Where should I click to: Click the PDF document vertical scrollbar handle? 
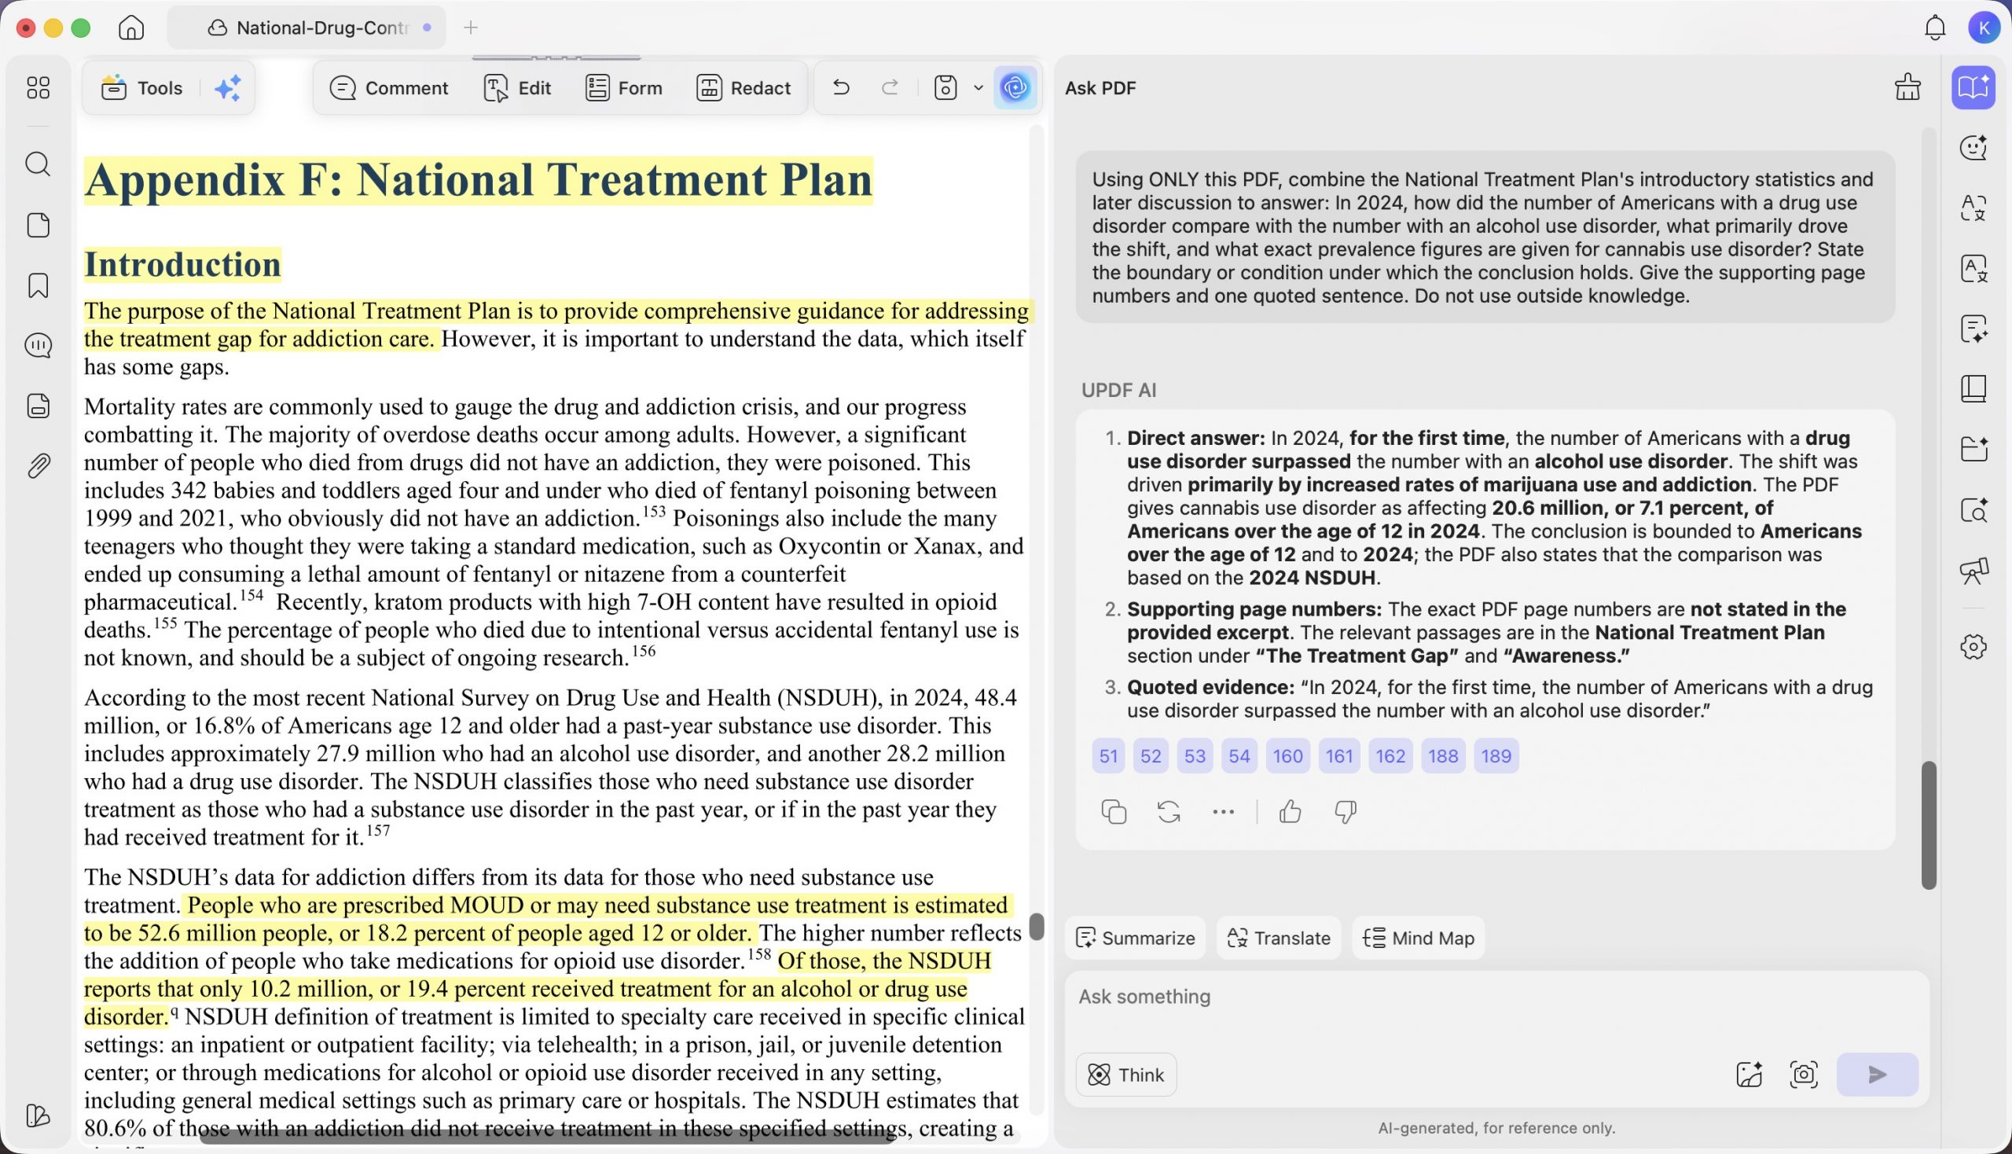(1037, 927)
